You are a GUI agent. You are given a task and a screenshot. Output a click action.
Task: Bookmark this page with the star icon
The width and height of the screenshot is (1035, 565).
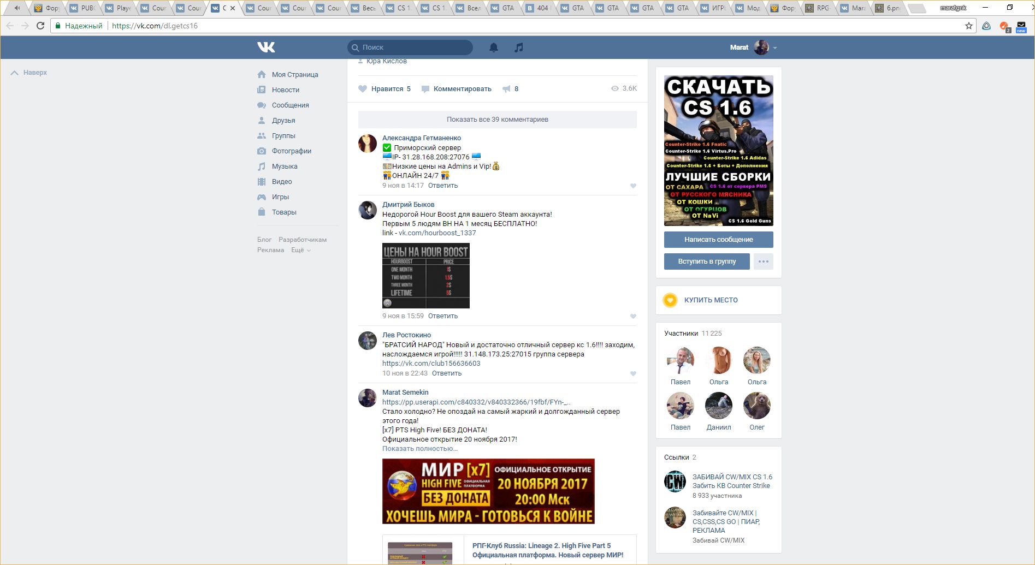pyautogui.click(x=969, y=26)
